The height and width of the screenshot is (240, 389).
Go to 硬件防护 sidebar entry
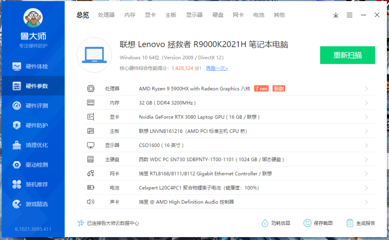click(x=33, y=125)
